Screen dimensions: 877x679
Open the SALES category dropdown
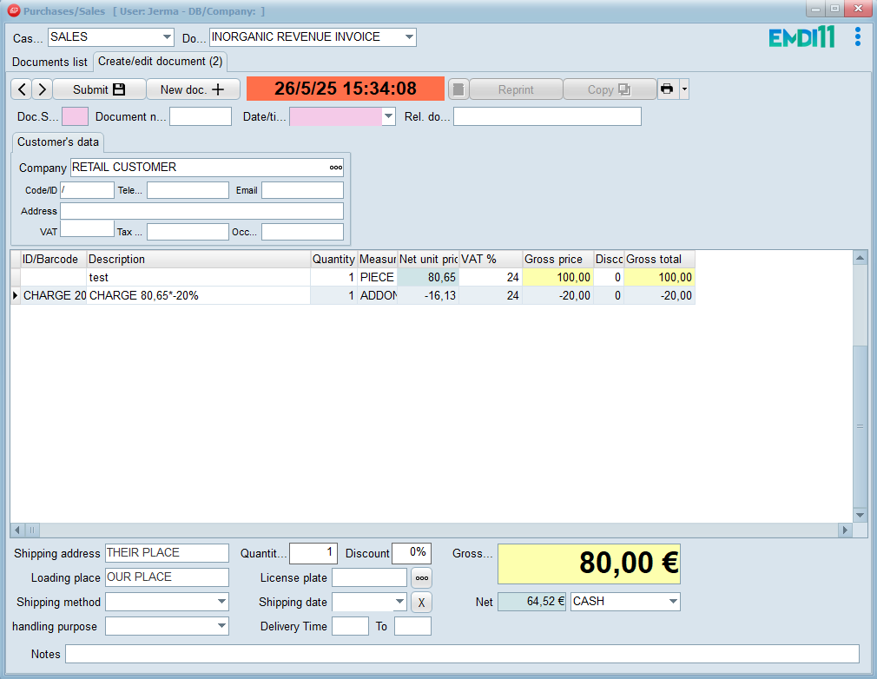coord(168,37)
